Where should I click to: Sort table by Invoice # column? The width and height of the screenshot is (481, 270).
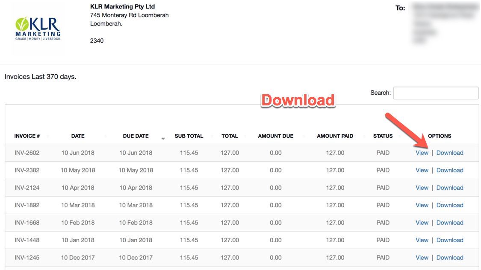(x=27, y=136)
